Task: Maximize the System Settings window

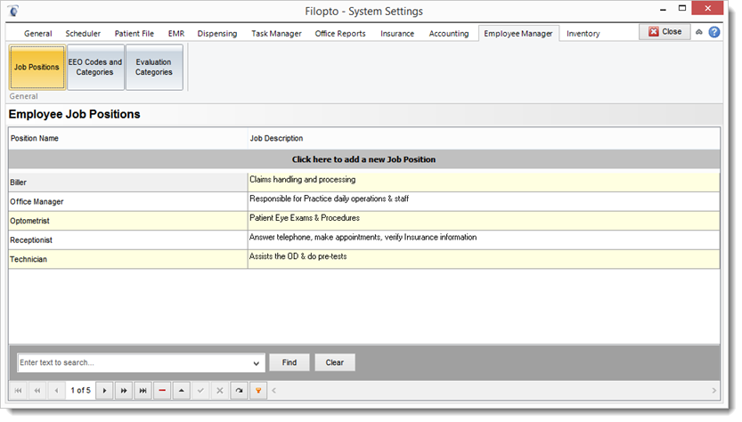Action: point(682,8)
